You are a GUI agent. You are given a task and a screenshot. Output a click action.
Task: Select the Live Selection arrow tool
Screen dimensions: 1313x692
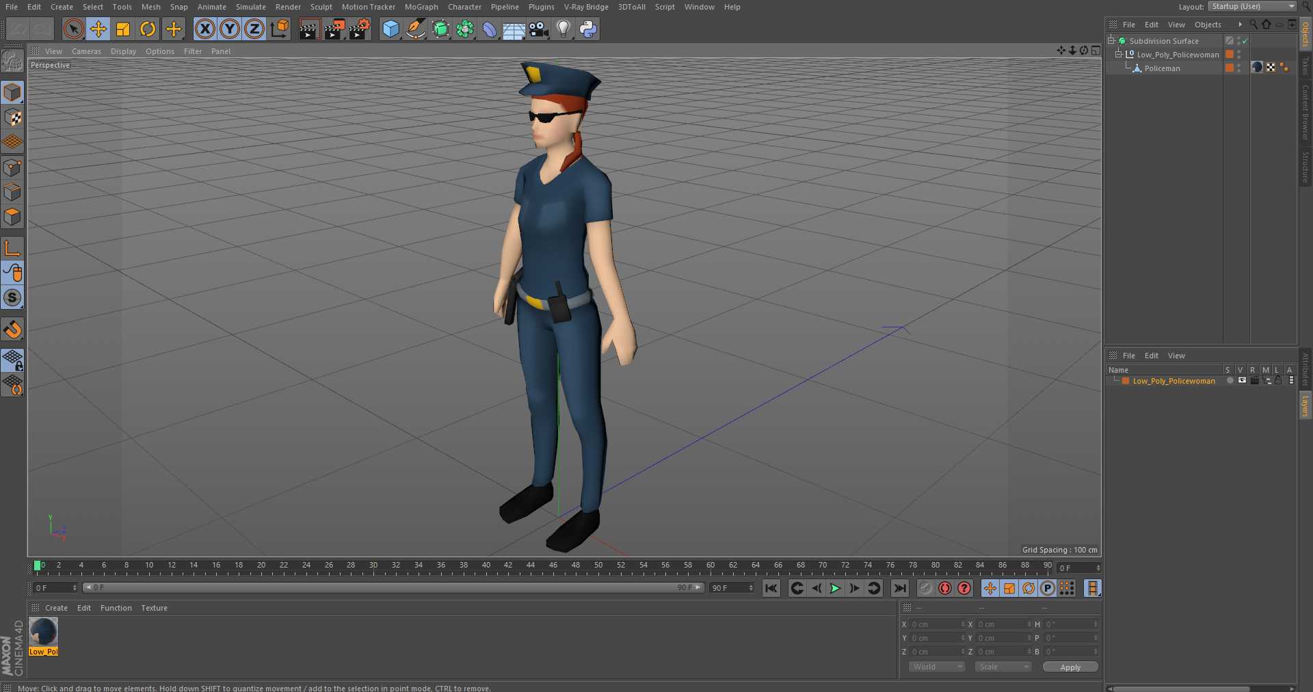(x=73, y=29)
